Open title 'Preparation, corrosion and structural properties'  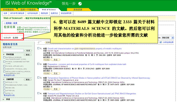tap(87, 64)
